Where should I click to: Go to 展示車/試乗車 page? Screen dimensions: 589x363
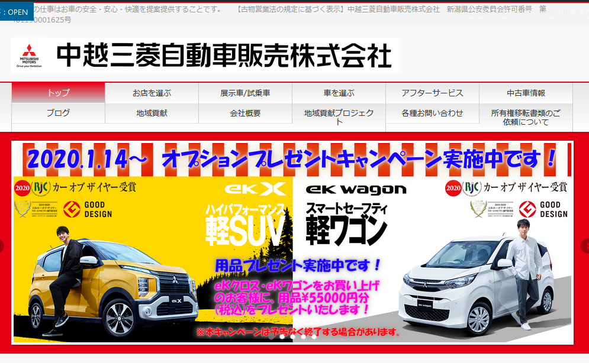point(245,93)
